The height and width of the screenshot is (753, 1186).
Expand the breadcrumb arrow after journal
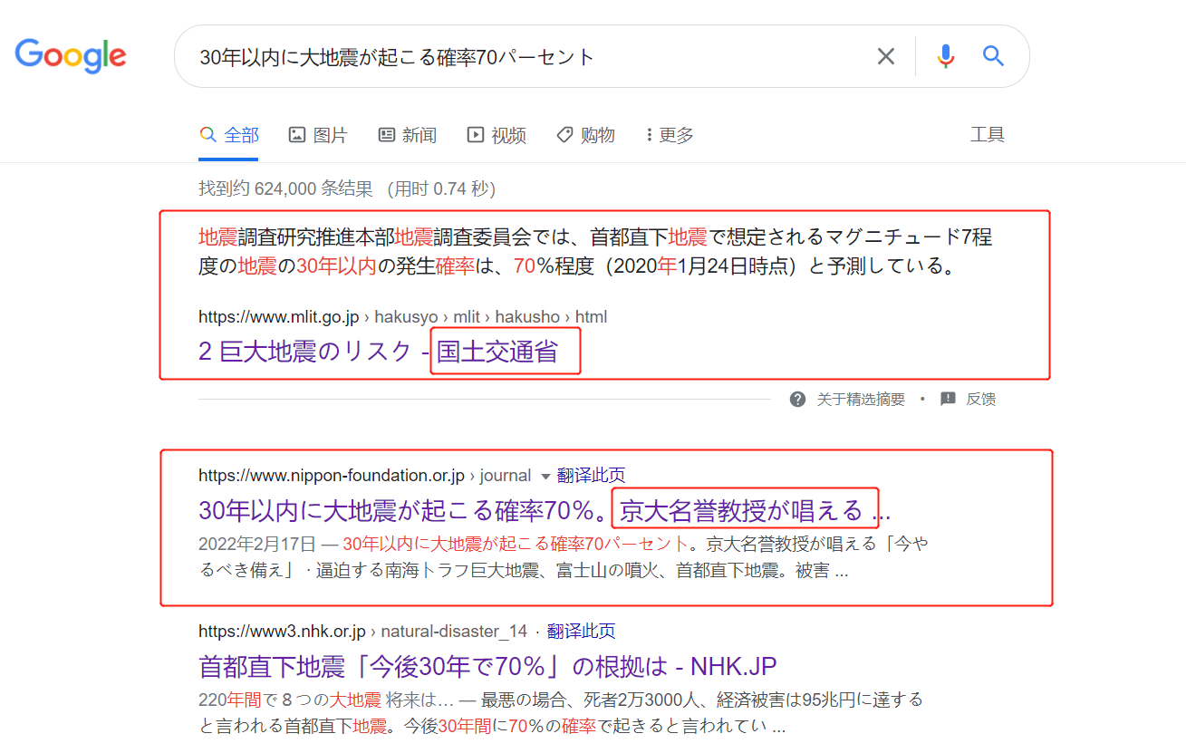[x=548, y=474]
